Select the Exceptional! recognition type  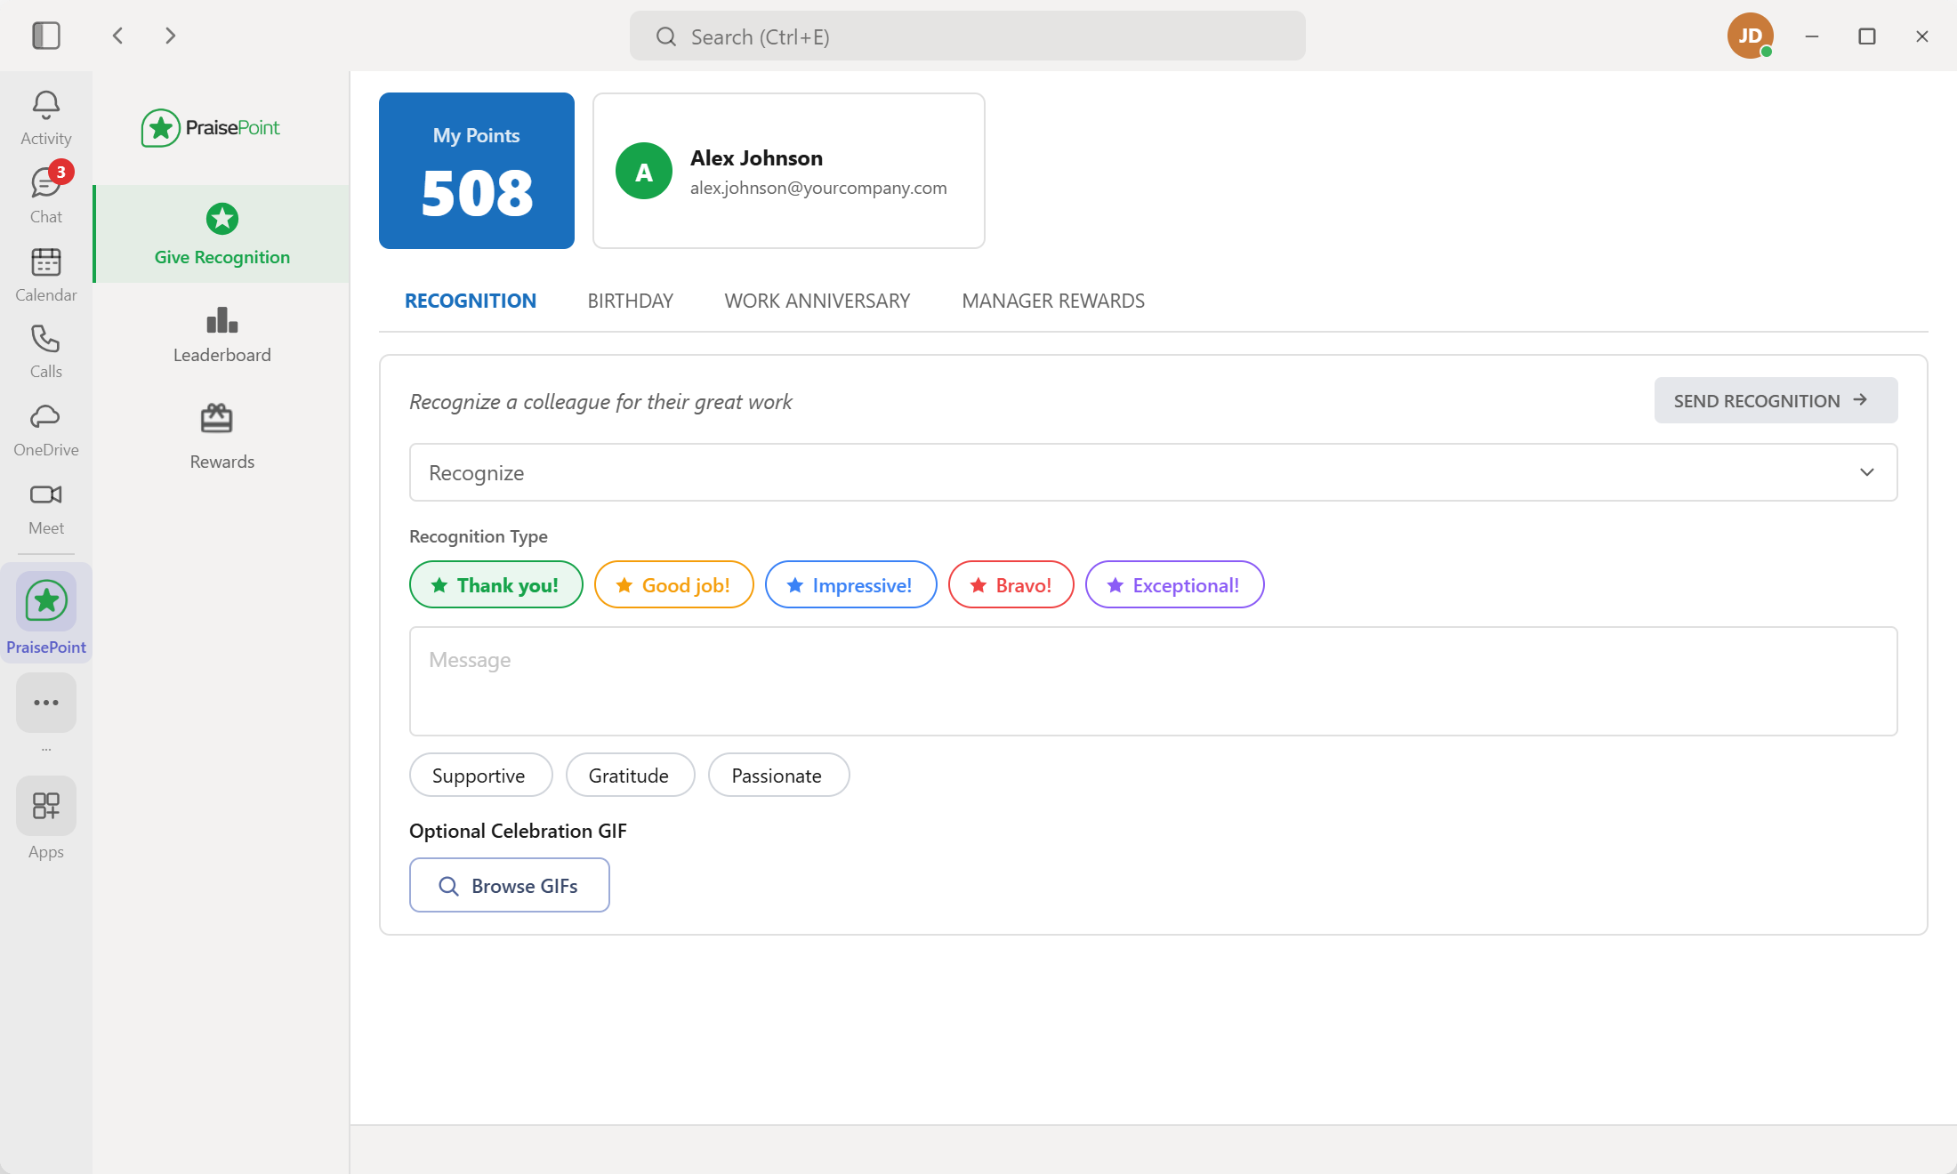pos(1175,584)
